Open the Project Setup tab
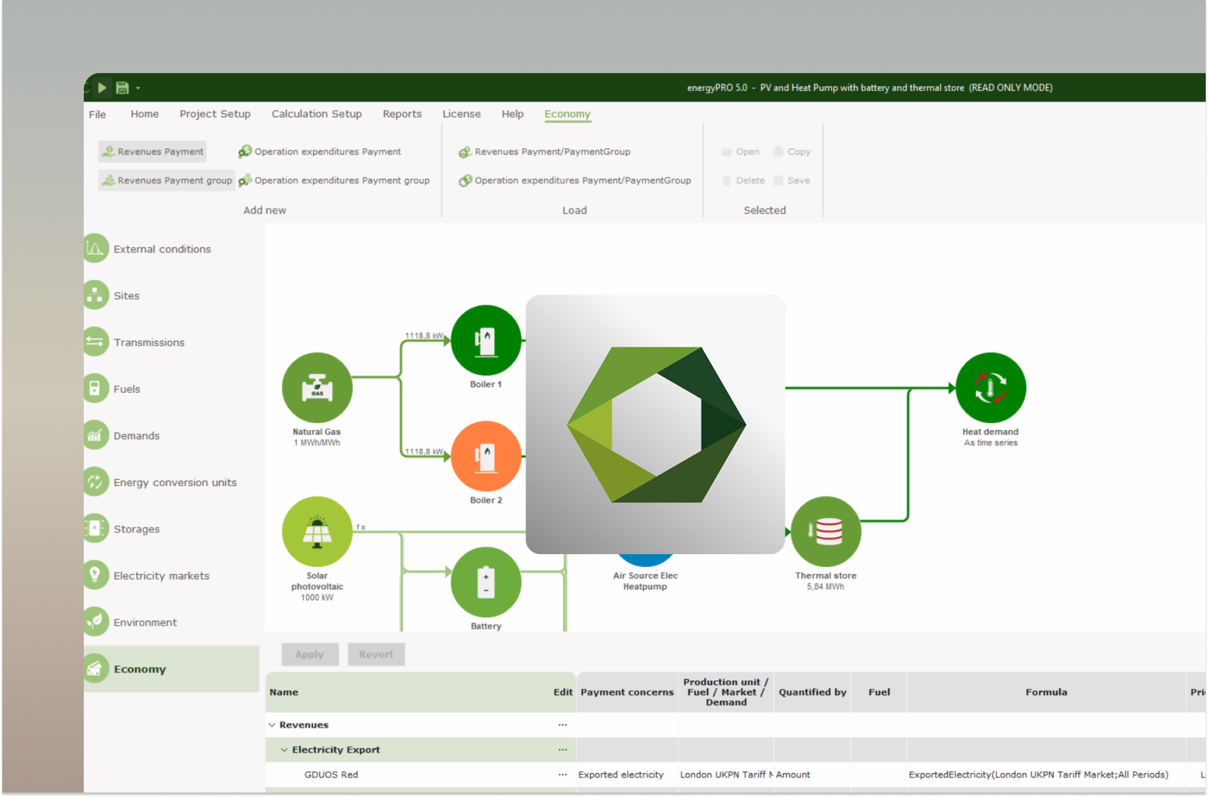 pos(215,114)
